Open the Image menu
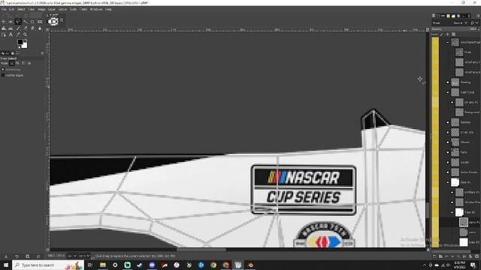 pyautogui.click(x=41, y=10)
